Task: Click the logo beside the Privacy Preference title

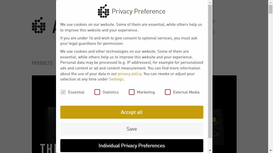Action: point(104,11)
